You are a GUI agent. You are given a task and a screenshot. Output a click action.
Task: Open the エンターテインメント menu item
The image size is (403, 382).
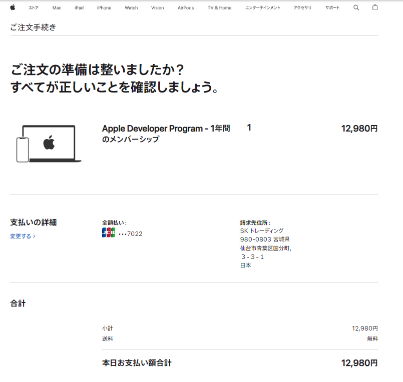pos(262,8)
